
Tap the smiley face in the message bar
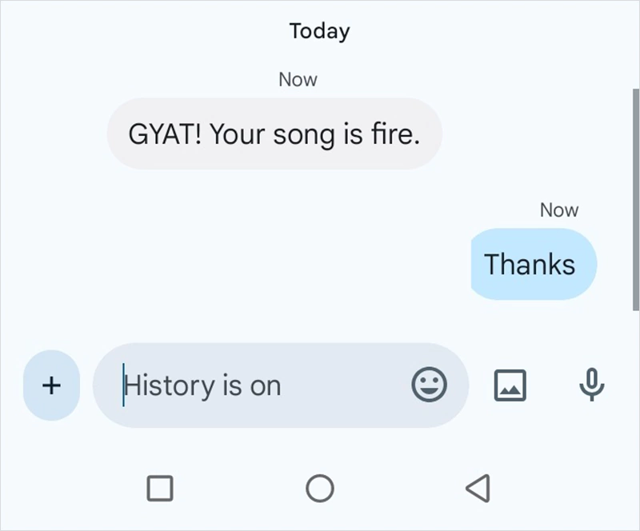pos(430,385)
